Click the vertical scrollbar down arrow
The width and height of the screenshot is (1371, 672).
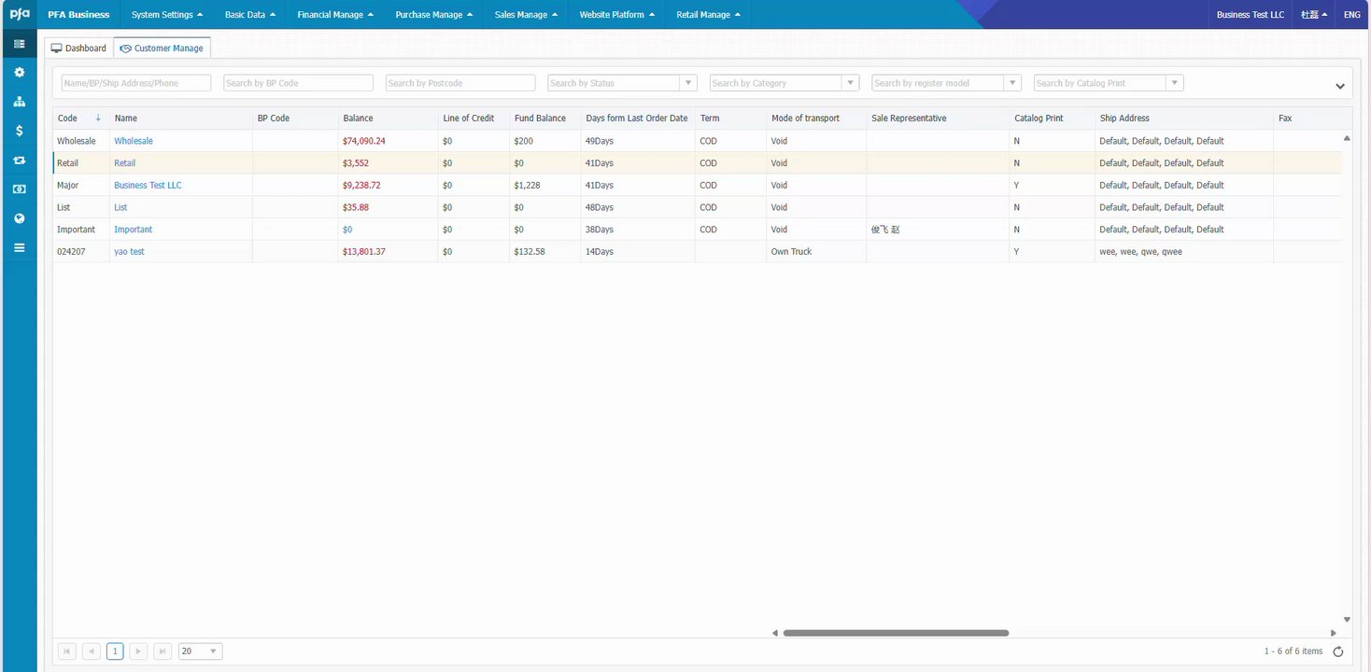pos(1347,620)
